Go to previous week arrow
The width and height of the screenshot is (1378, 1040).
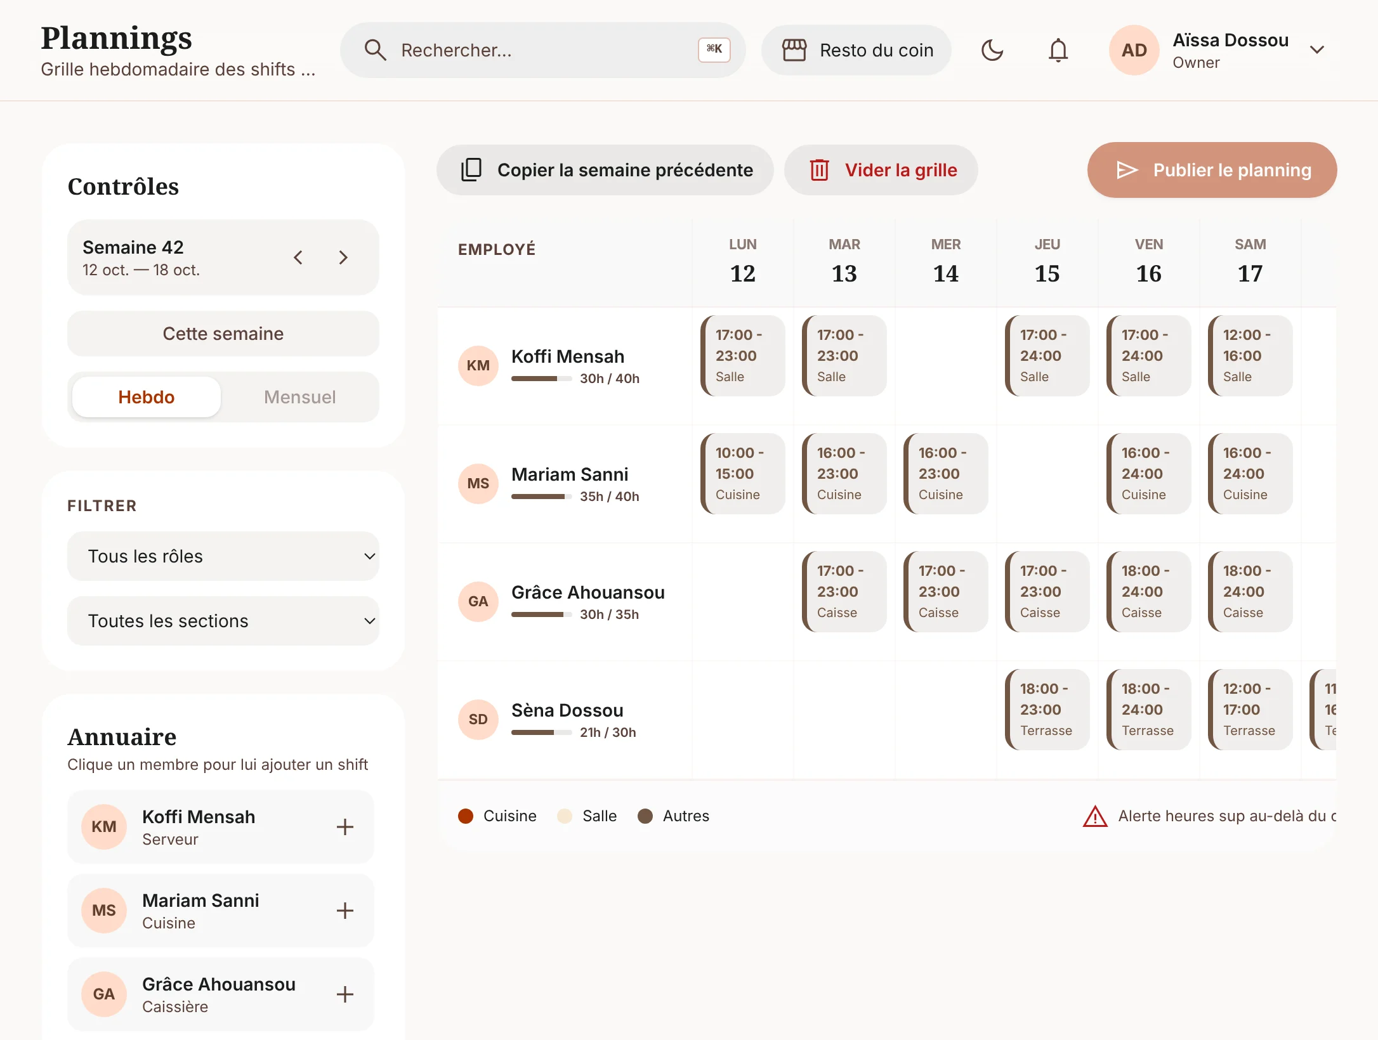(x=298, y=257)
